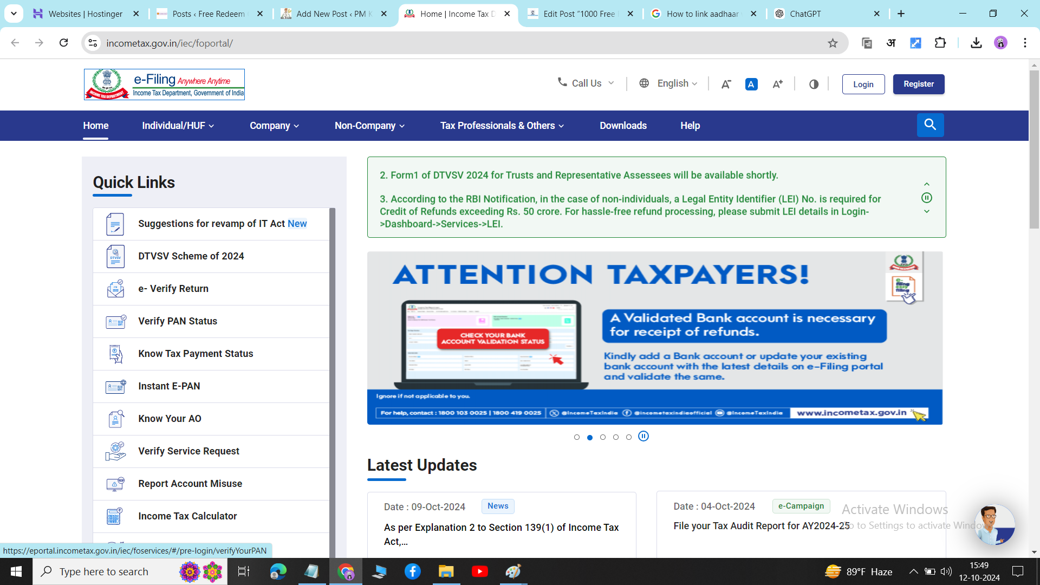Click the Instant E-PAN icon
This screenshot has height=585, width=1040.
point(116,386)
